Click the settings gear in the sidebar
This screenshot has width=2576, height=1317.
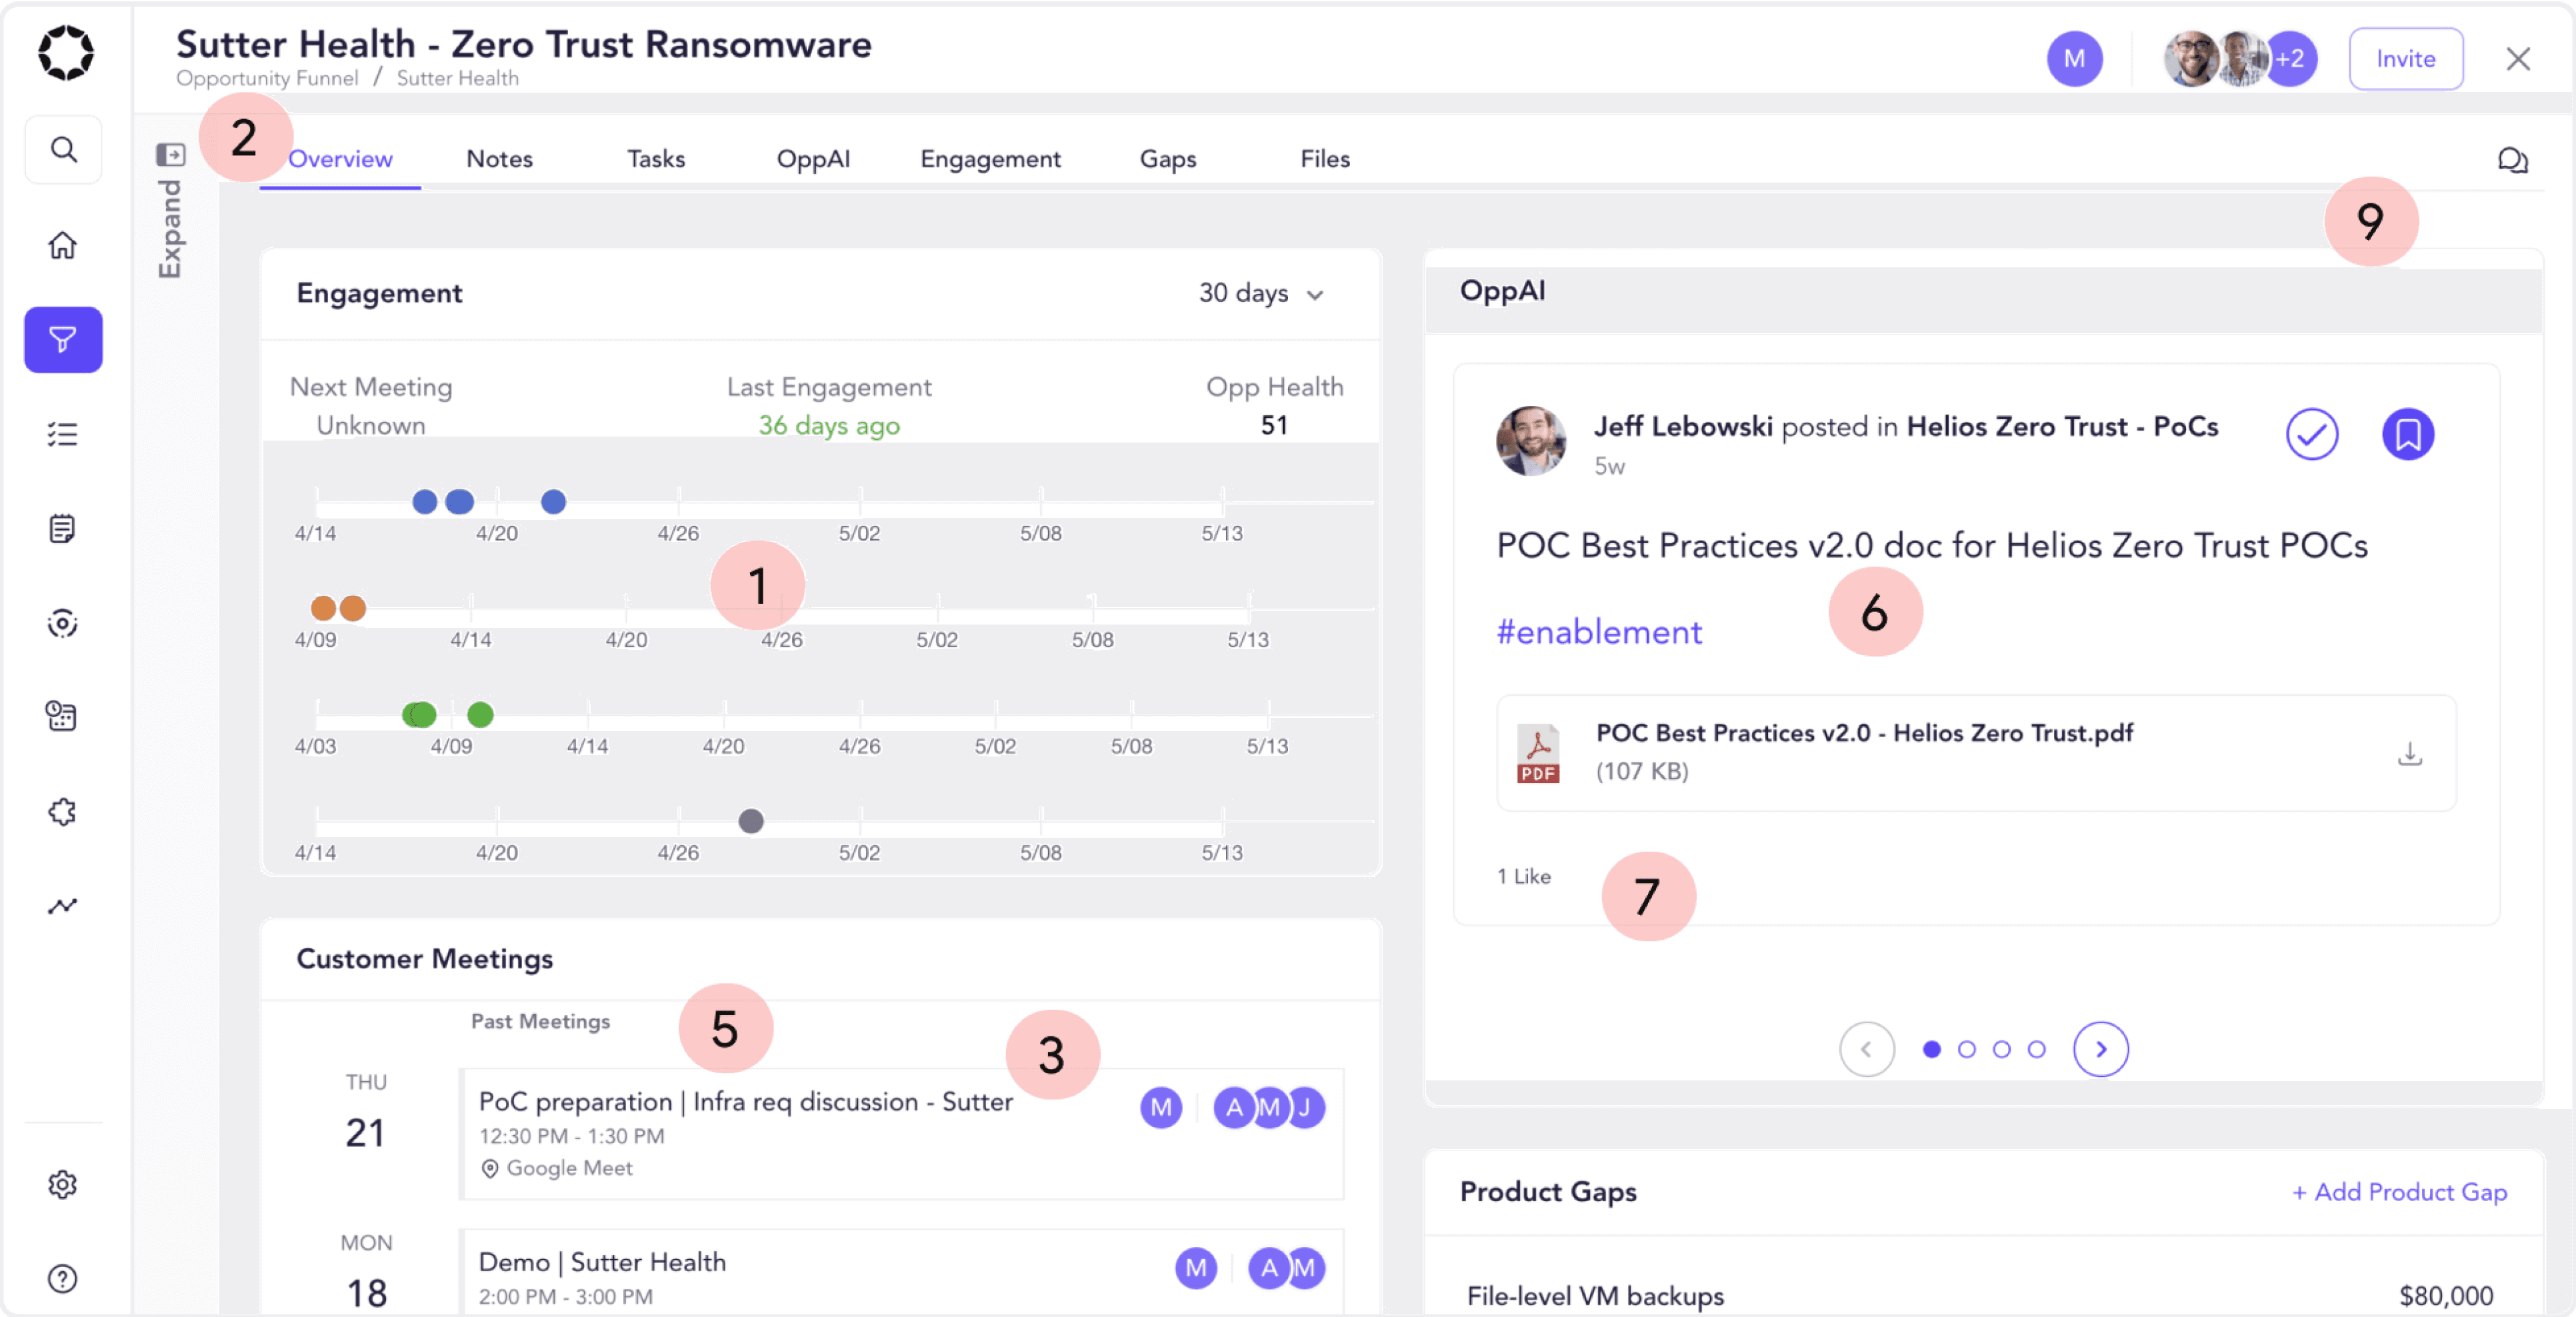pos(63,1184)
